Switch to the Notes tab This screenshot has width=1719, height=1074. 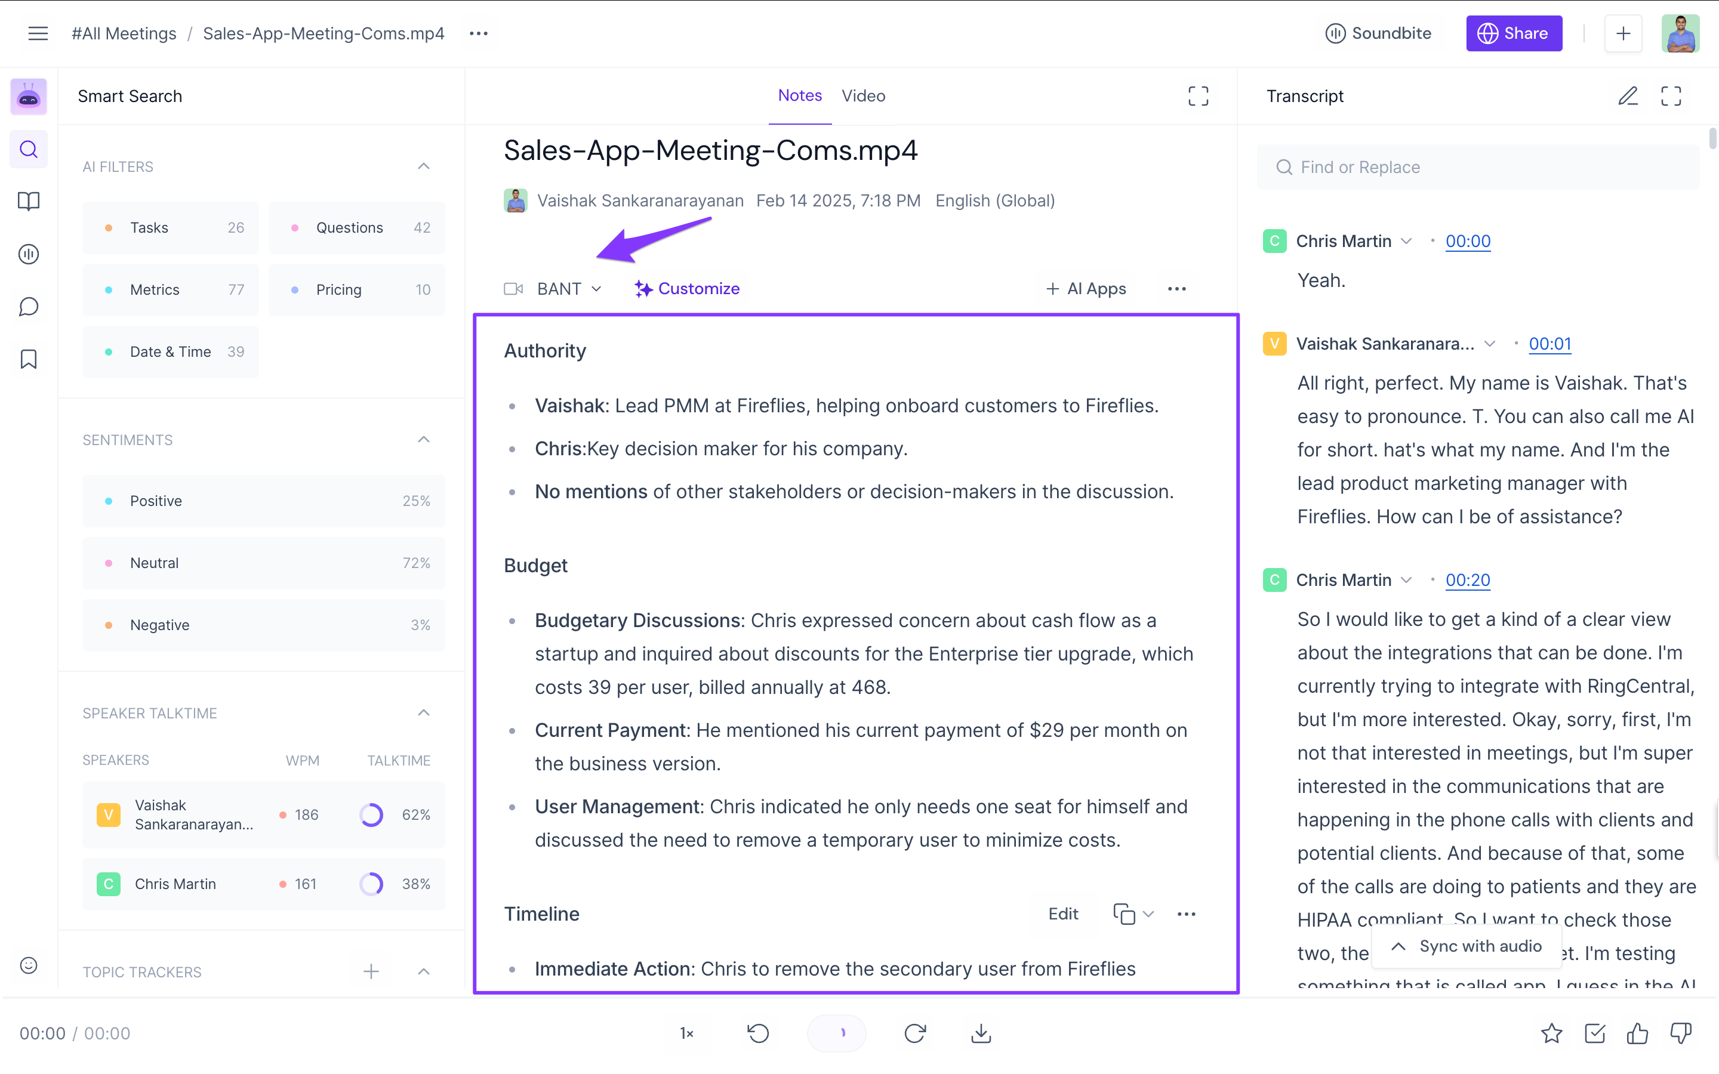[800, 96]
